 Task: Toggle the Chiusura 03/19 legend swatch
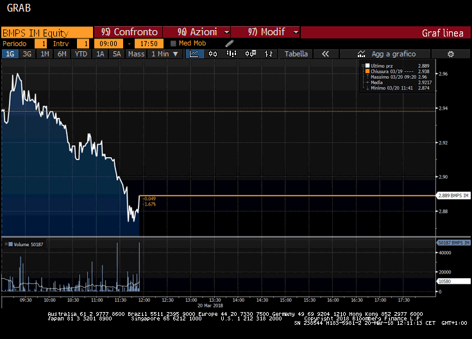[x=367, y=71]
